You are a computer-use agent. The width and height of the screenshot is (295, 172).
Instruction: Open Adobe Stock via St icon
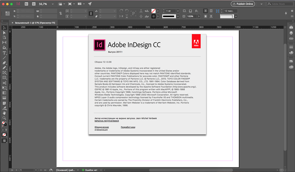(x=34, y=4)
